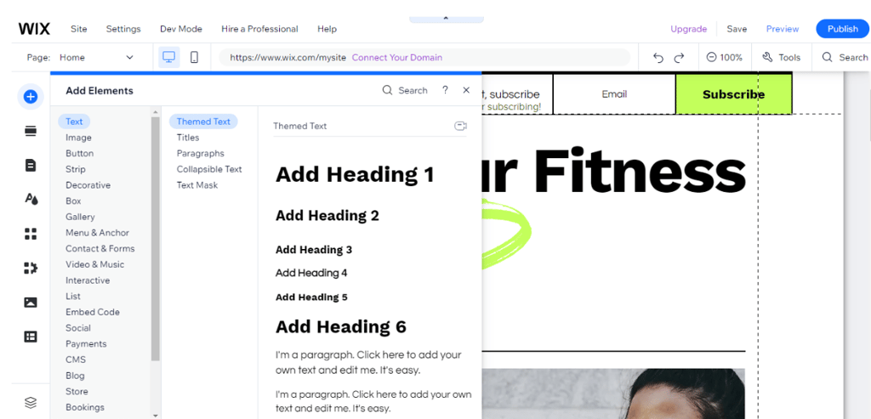871x419 pixels.
Task: Open the Sections icon in left sidebar
Action: [31, 131]
